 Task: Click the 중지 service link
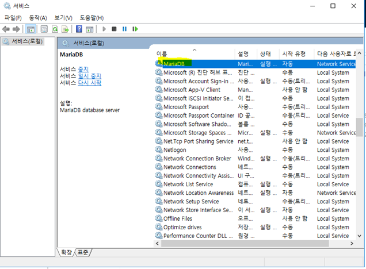tap(83, 69)
